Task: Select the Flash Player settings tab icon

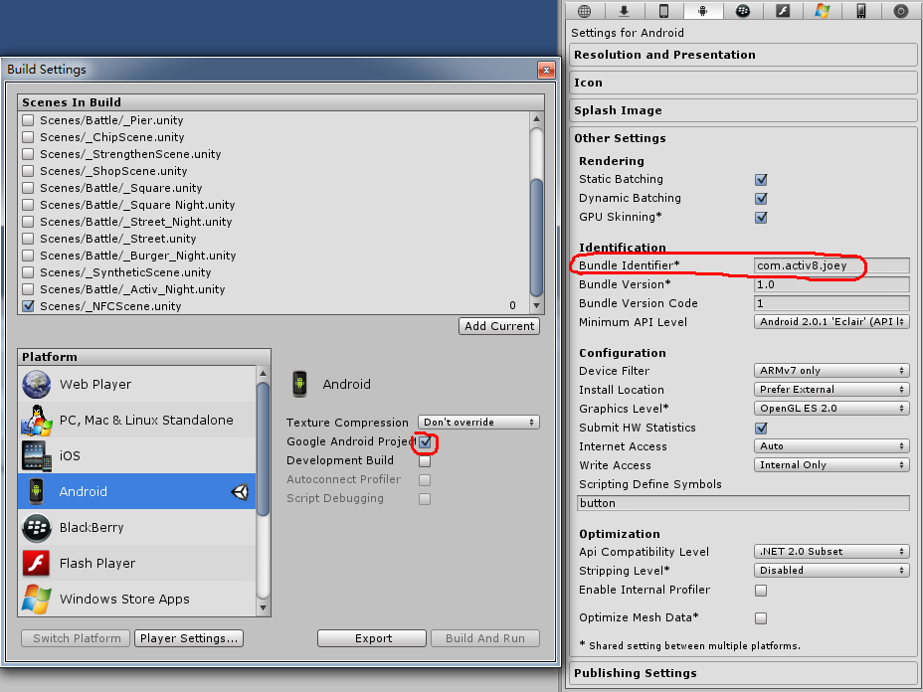Action: pyautogui.click(x=783, y=11)
